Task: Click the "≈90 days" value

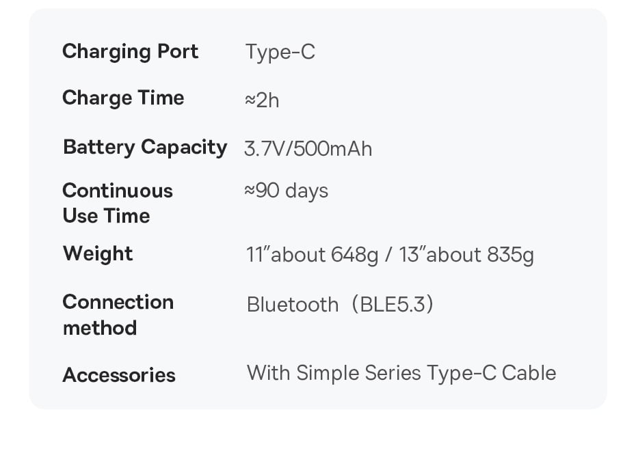Action: (x=287, y=191)
